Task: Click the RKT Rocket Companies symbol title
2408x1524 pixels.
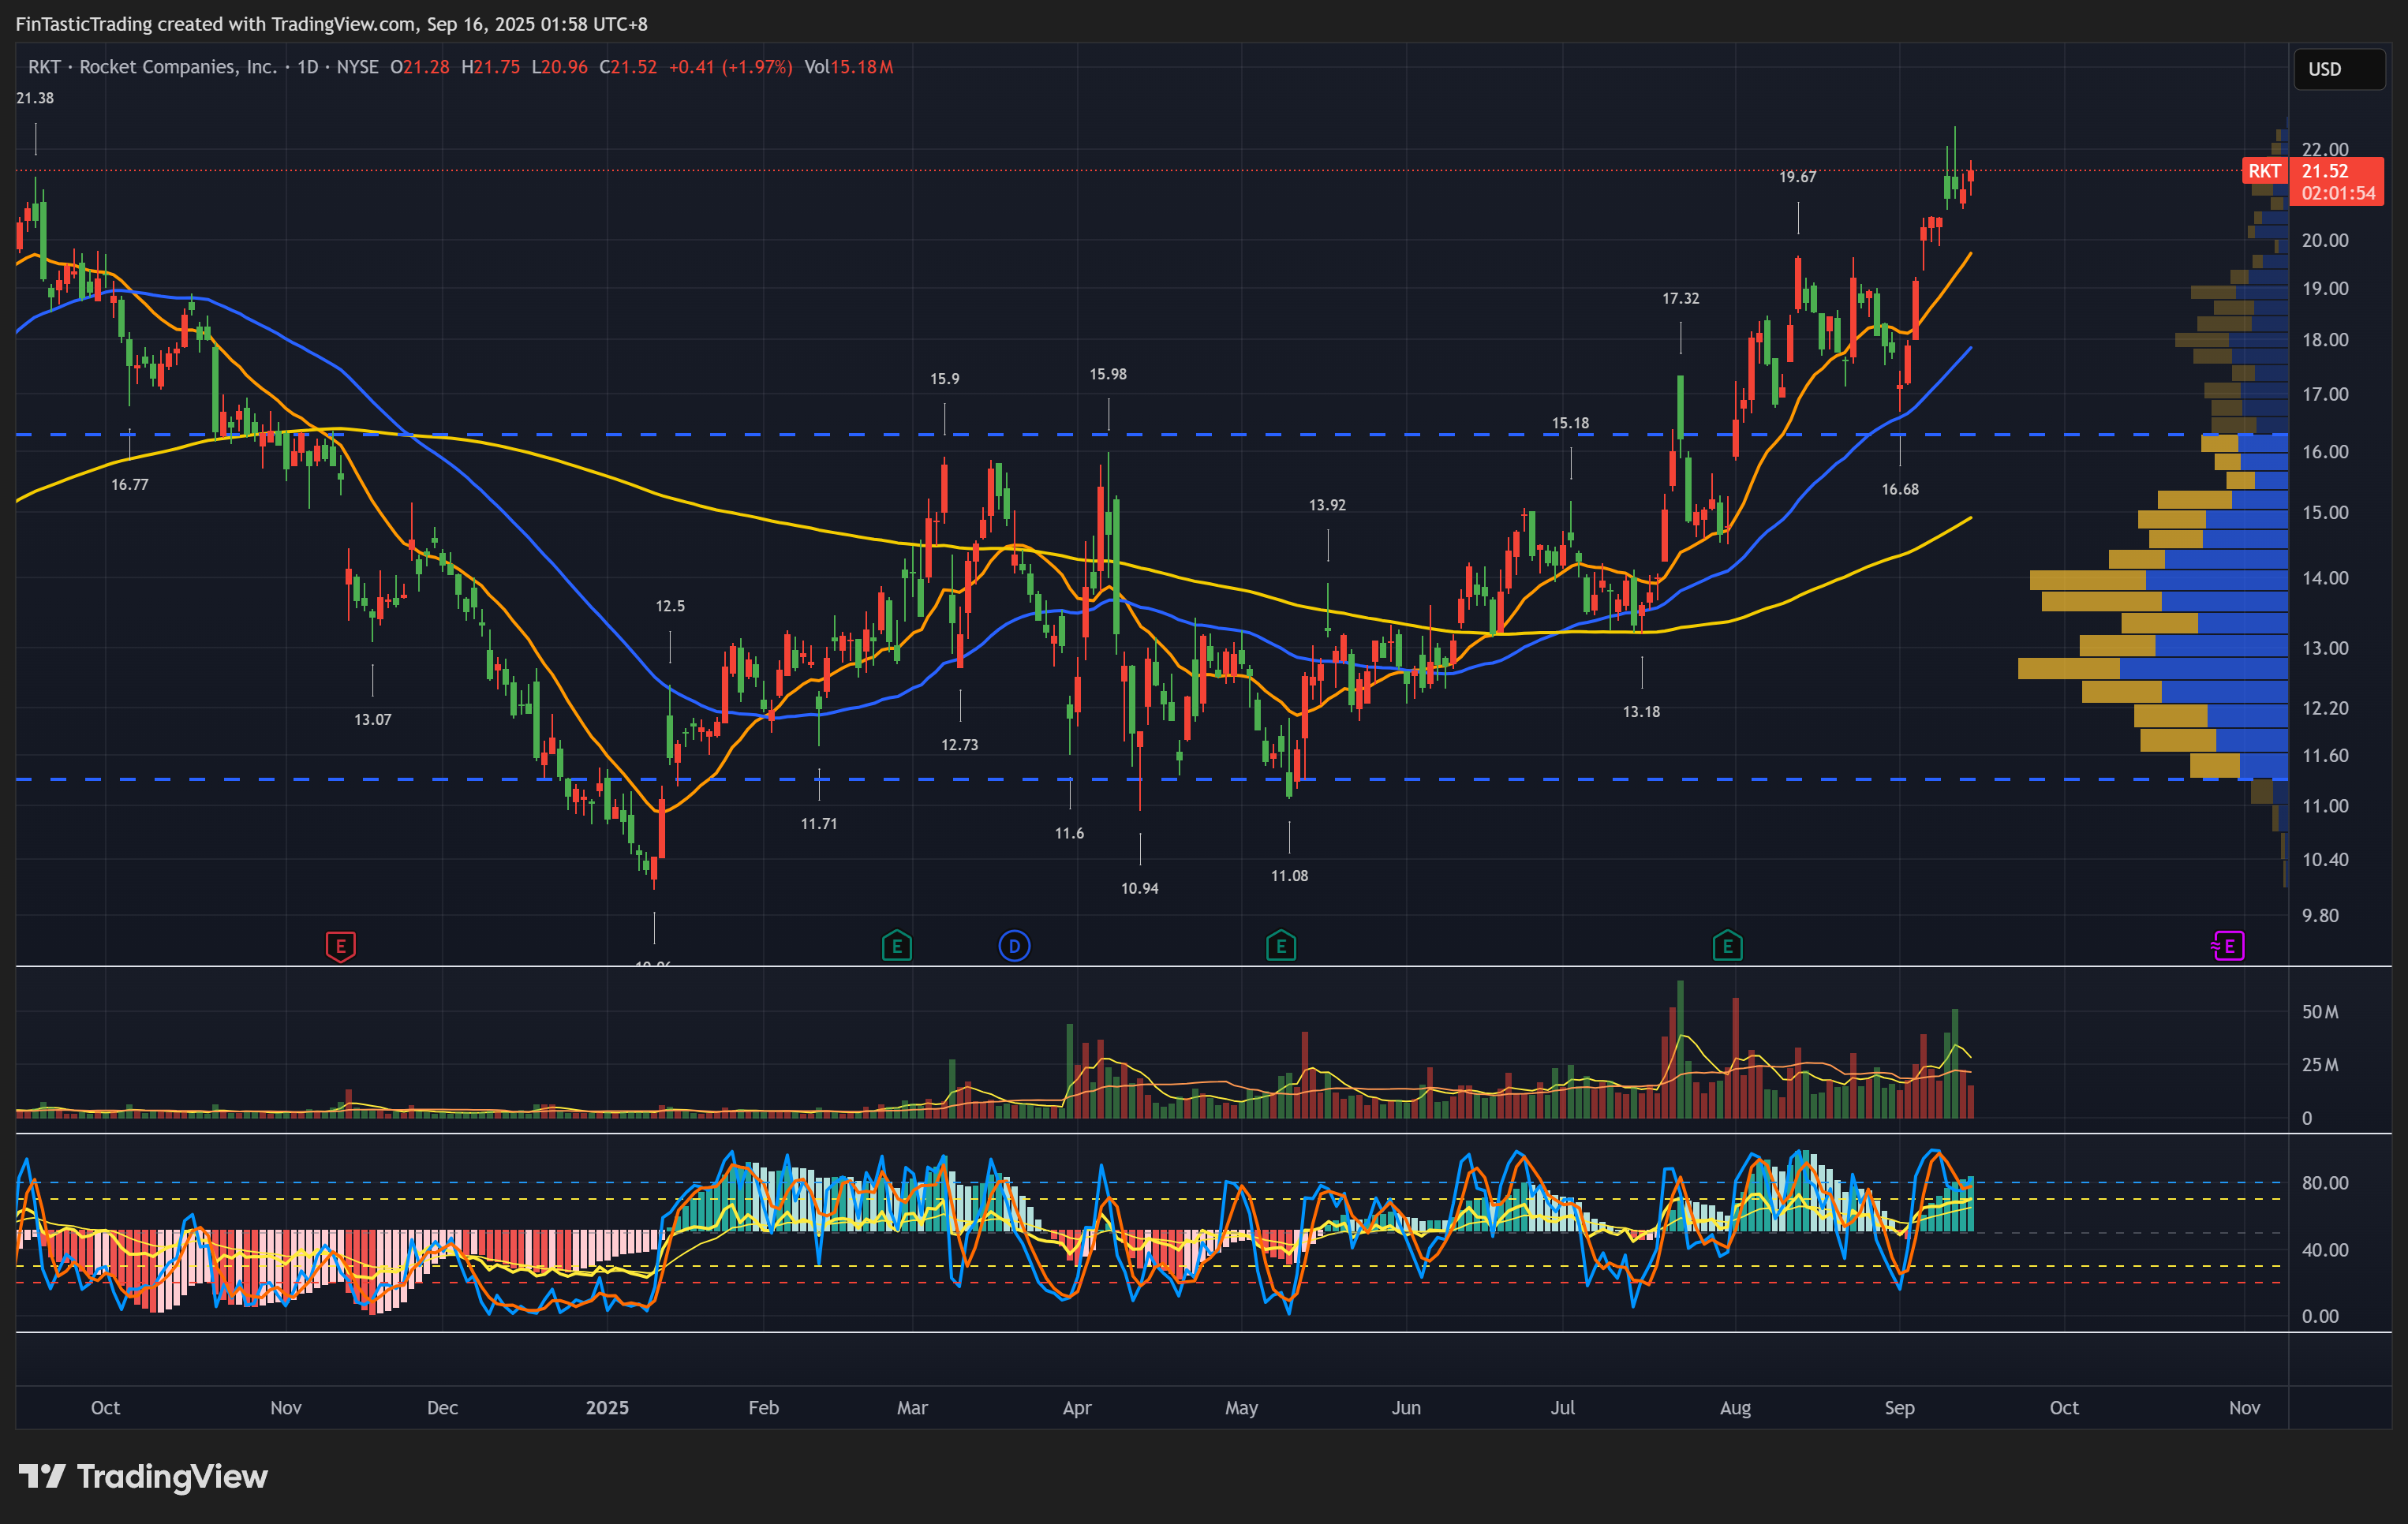Action: (152, 67)
